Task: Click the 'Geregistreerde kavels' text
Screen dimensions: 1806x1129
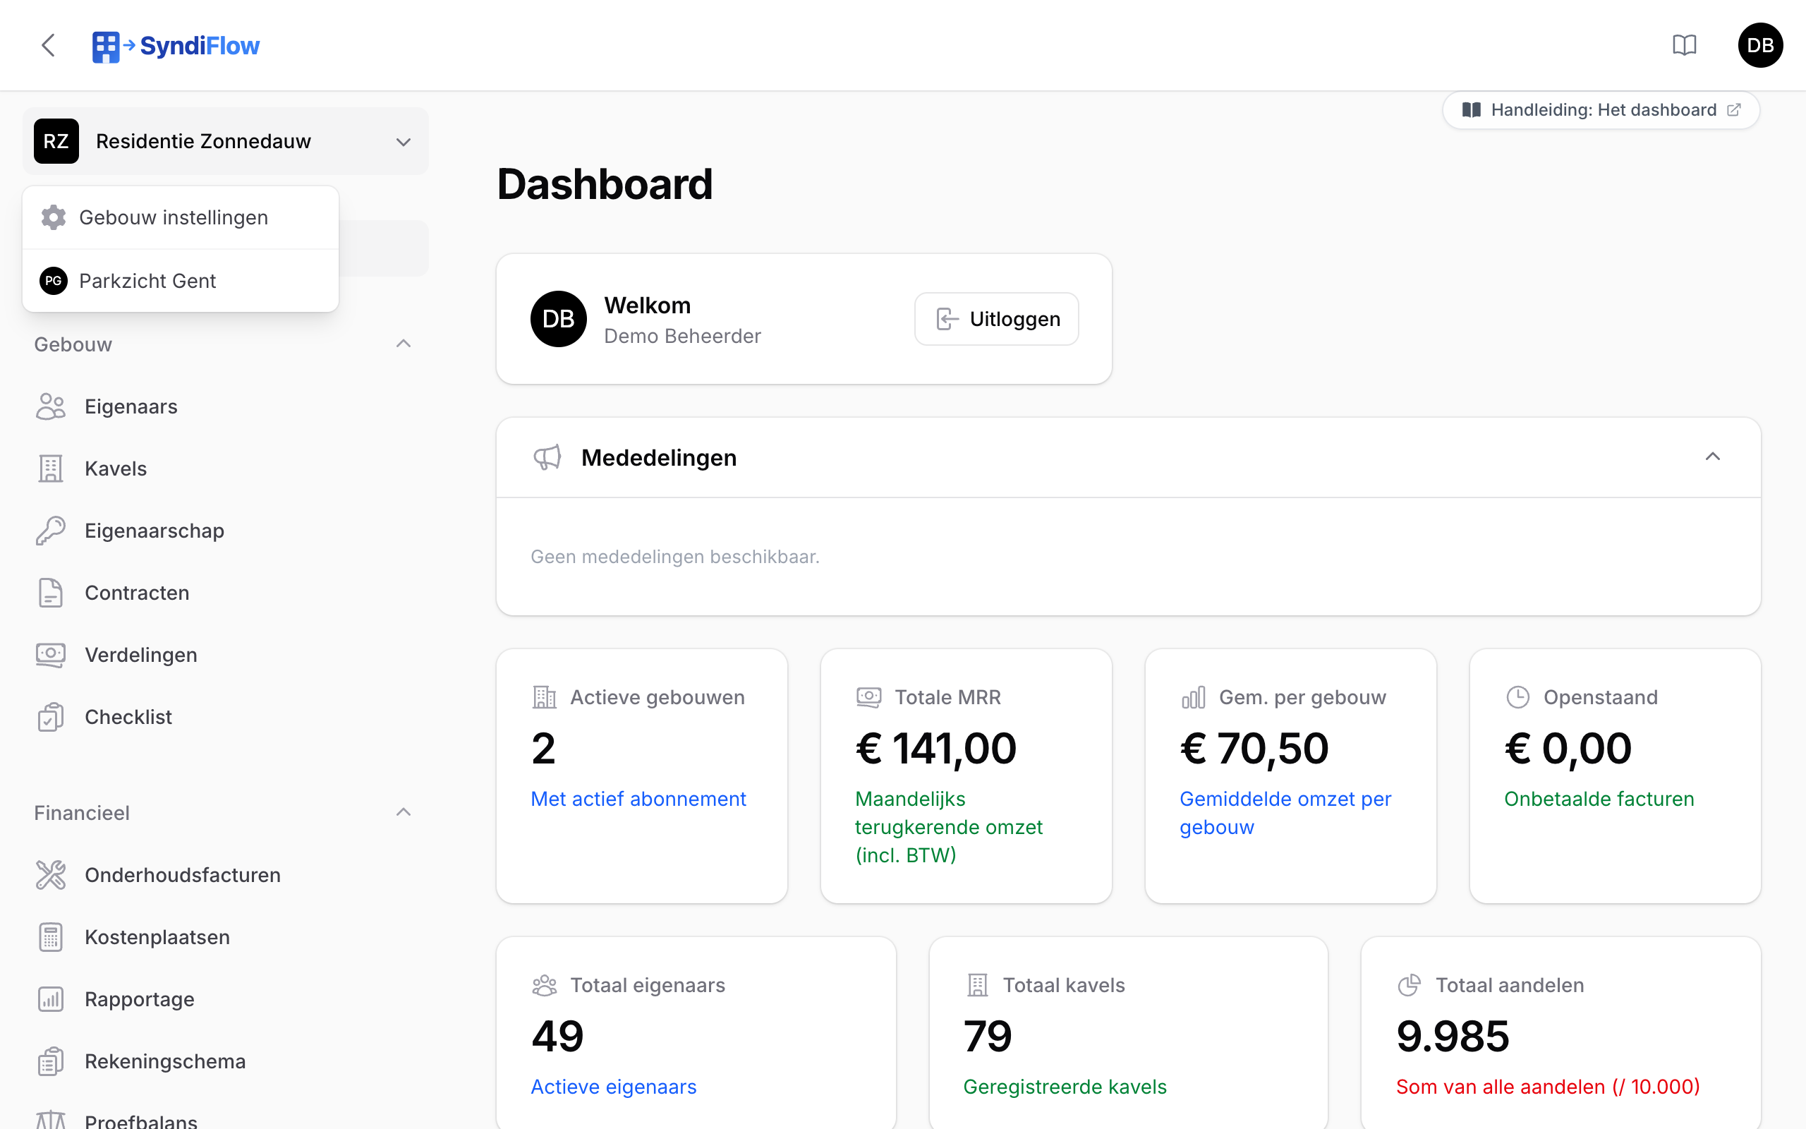Action: [1065, 1087]
